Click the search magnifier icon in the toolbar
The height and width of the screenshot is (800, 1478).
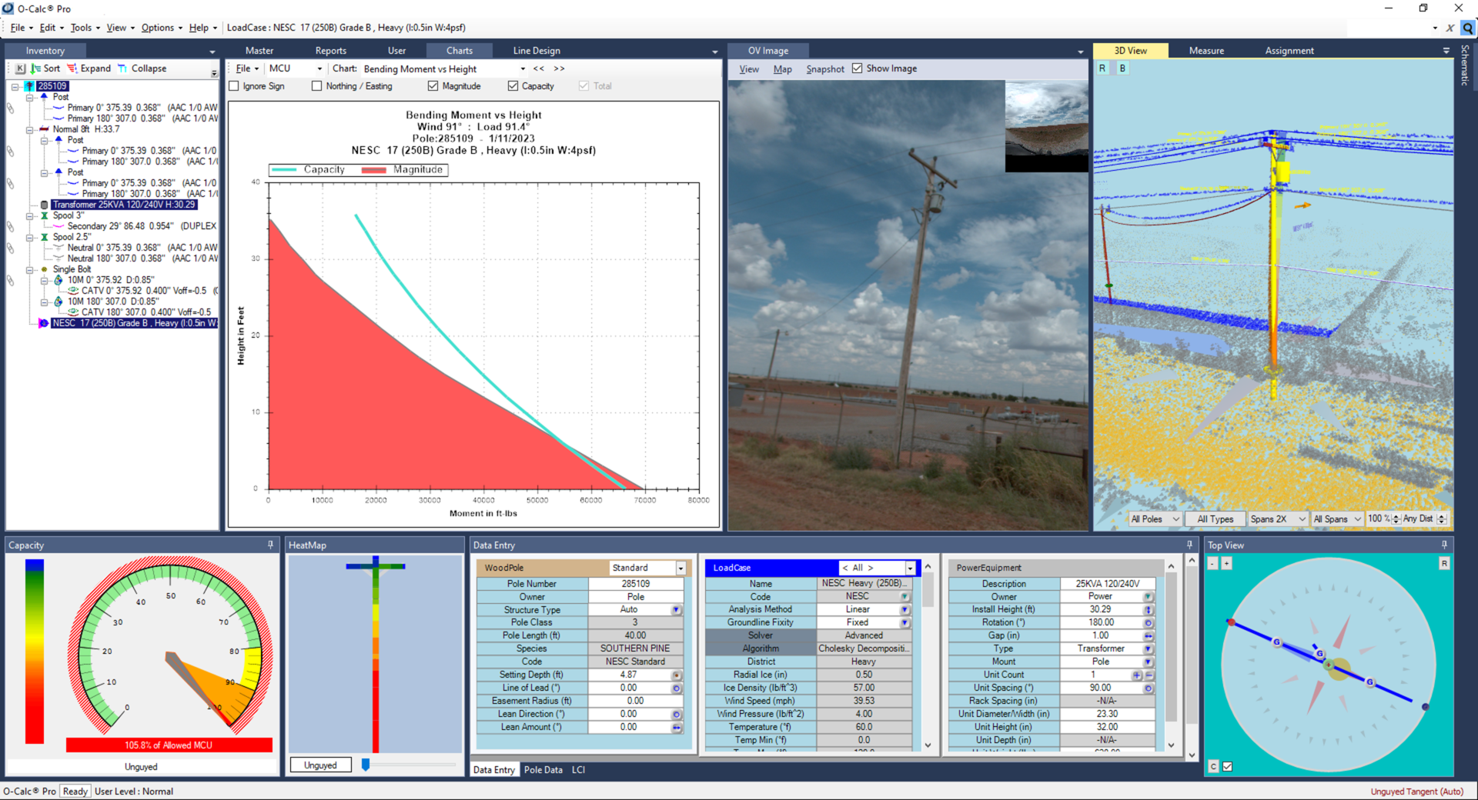1469,27
